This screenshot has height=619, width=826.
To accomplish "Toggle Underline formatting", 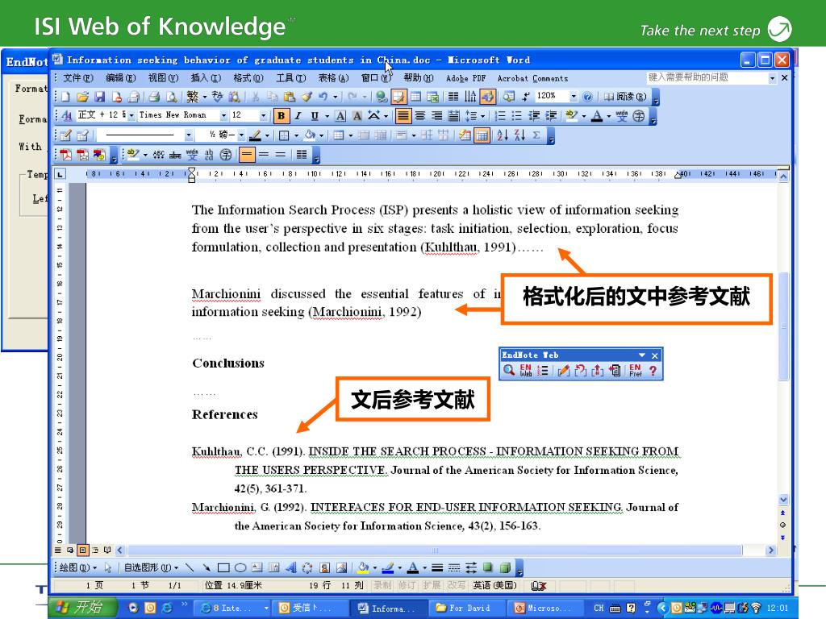I will pyautogui.click(x=315, y=116).
